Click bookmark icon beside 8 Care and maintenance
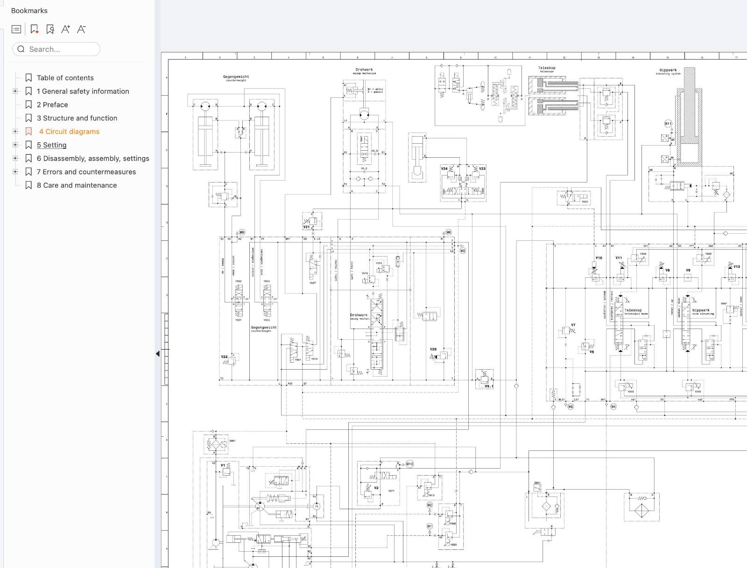The width and height of the screenshot is (747, 568). pos(28,185)
